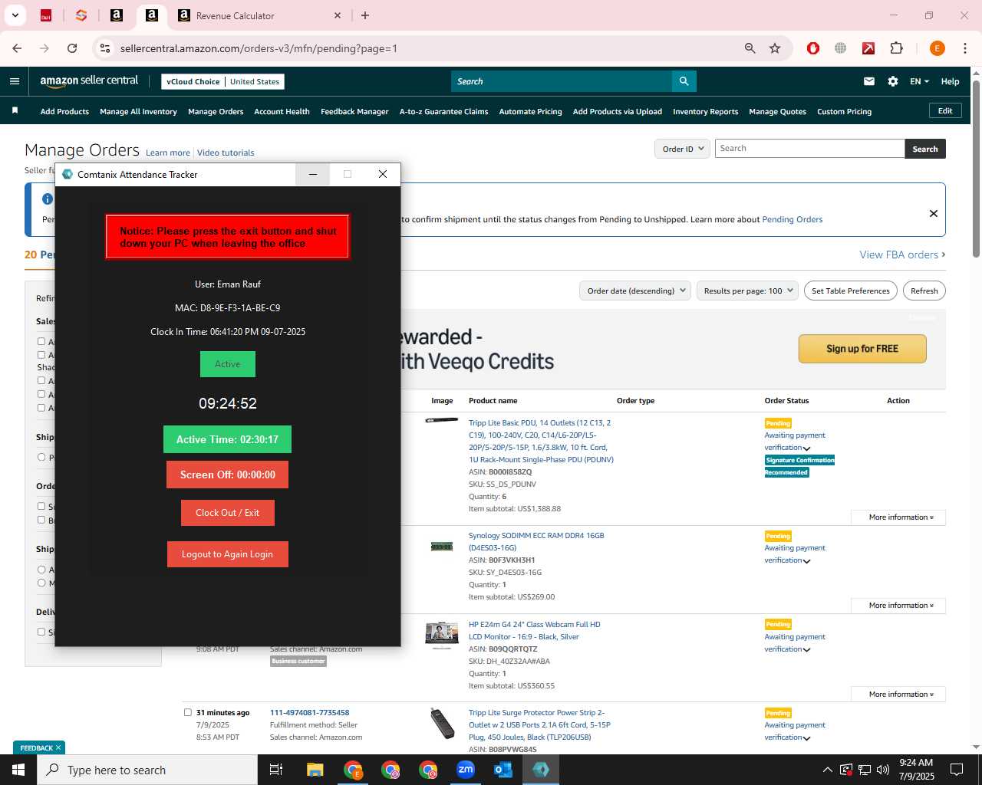Switch to the red D&H browser tab
The height and width of the screenshot is (785, 982).
click(x=46, y=15)
